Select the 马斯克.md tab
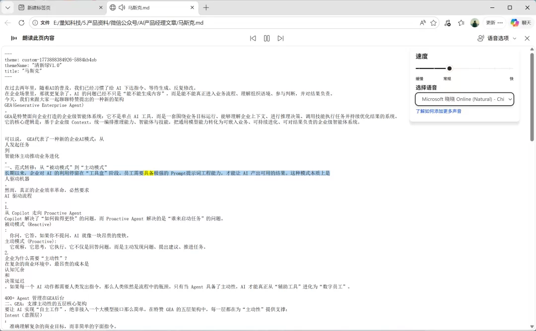The width and height of the screenshot is (536, 331). click(x=152, y=7)
